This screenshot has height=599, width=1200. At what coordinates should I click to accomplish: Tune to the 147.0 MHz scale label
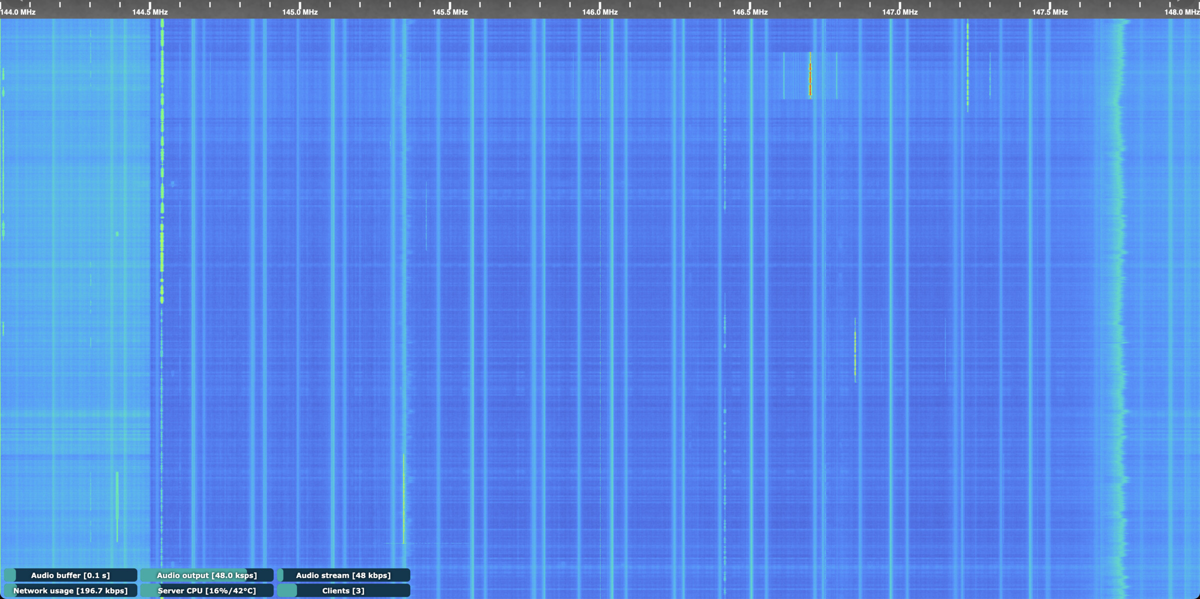pos(899,12)
